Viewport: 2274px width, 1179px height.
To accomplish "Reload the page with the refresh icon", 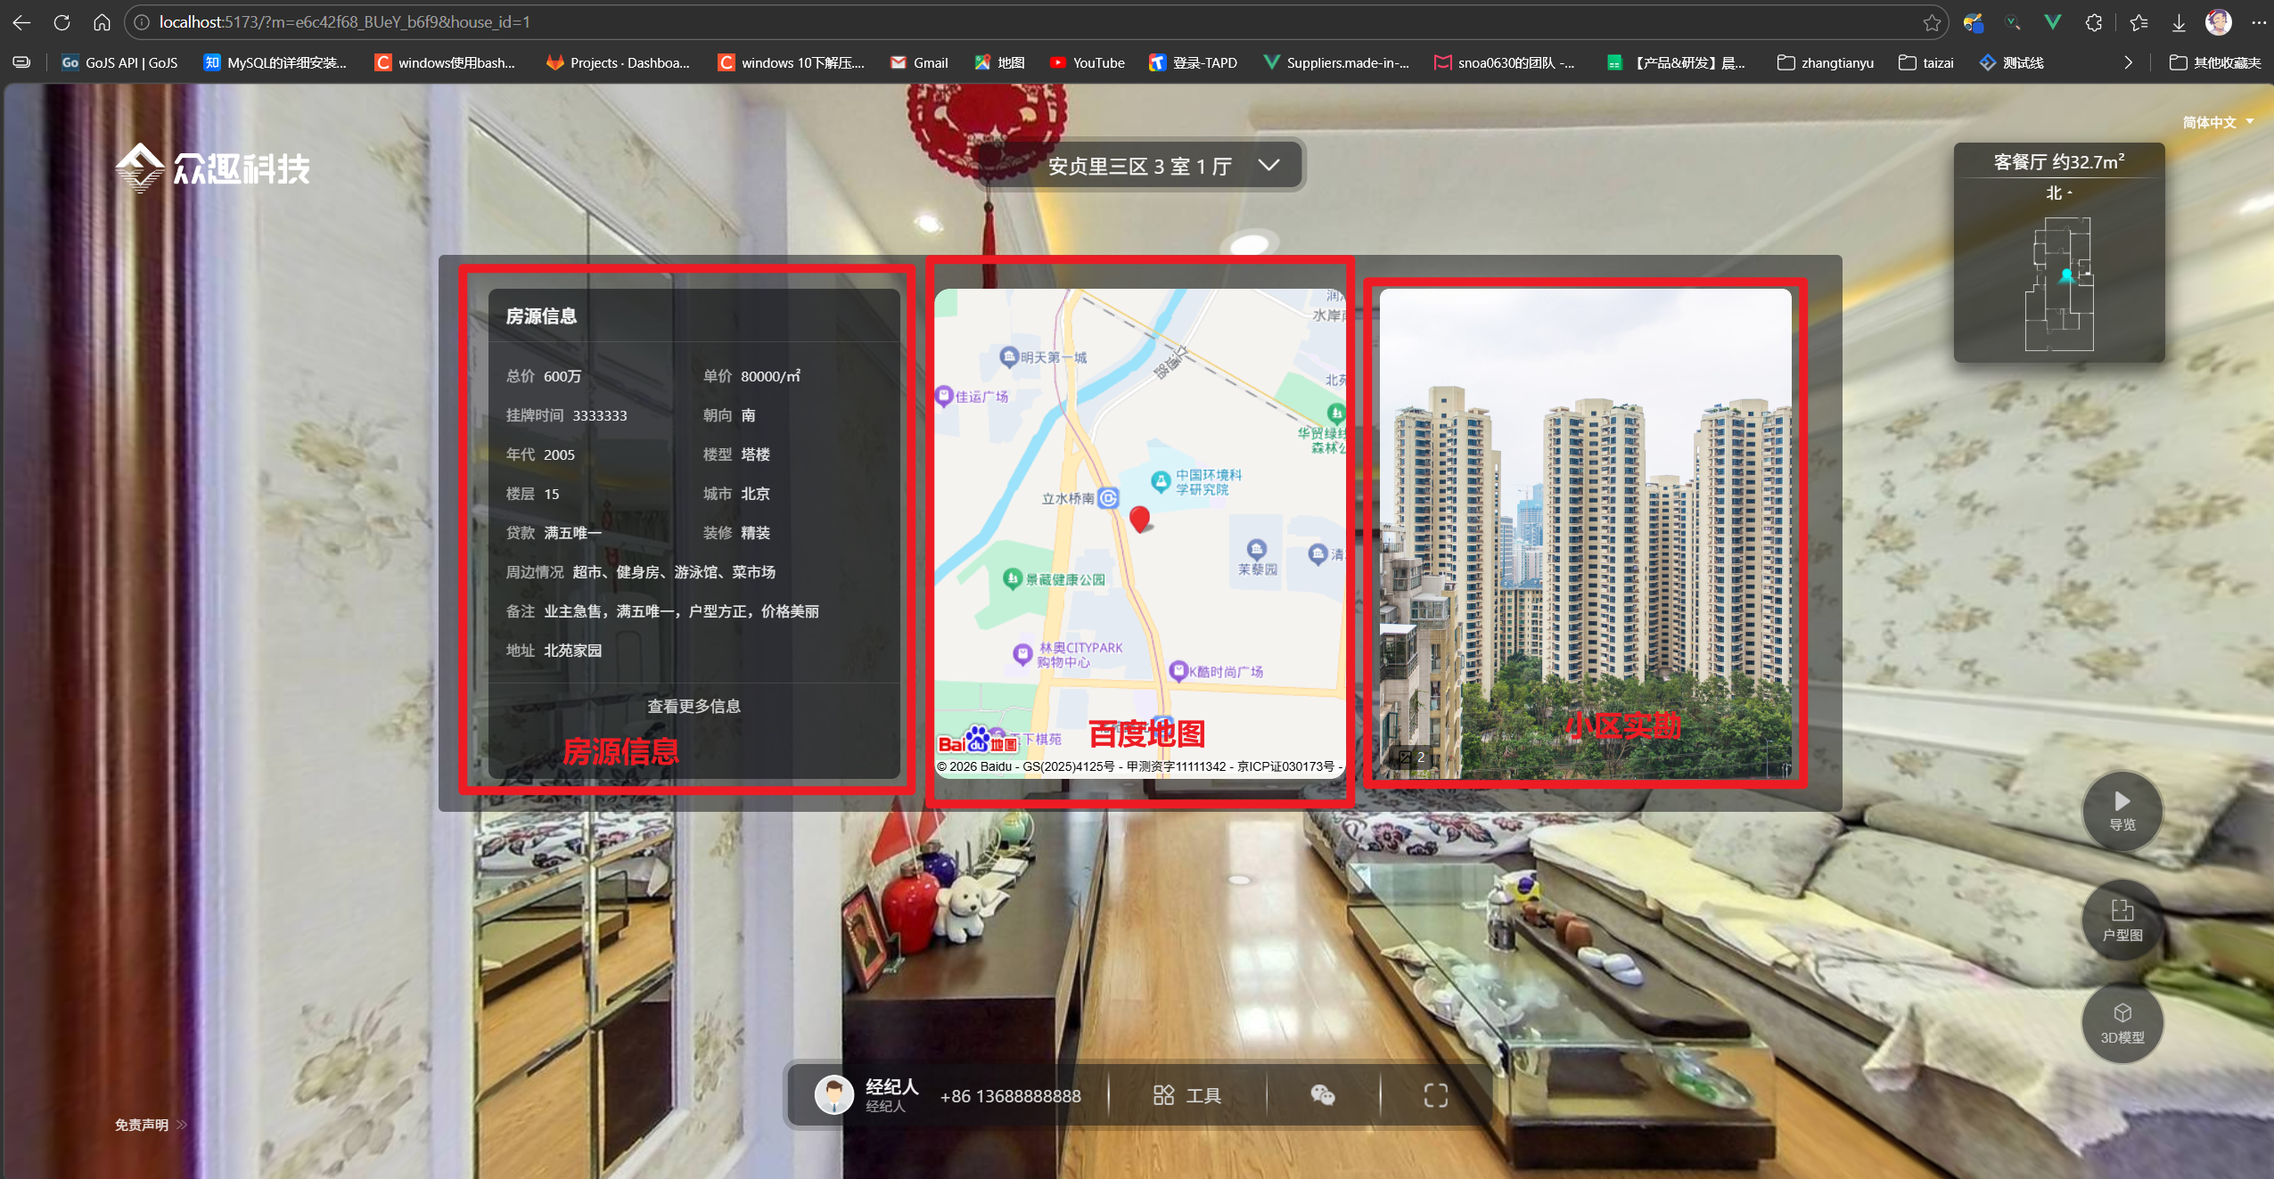I will pyautogui.click(x=62, y=22).
